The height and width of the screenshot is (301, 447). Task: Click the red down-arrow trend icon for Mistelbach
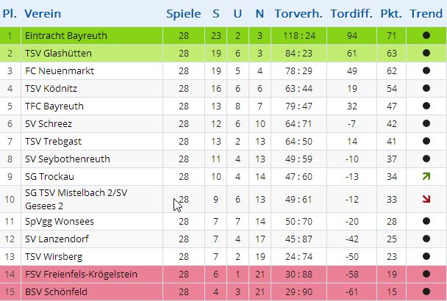(426, 198)
